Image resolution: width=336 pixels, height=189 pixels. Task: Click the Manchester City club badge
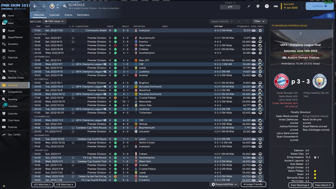tap(52, 6)
